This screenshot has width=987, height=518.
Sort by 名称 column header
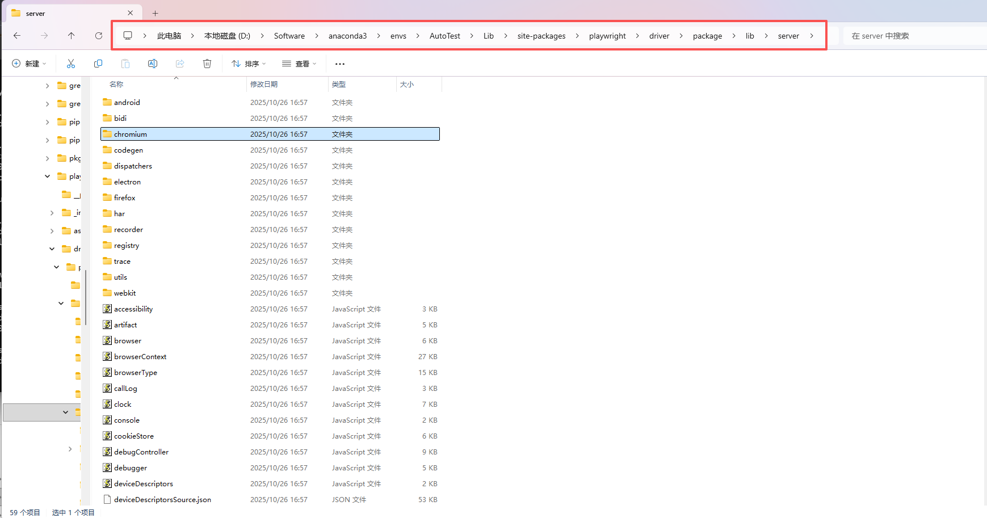pyautogui.click(x=116, y=84)
